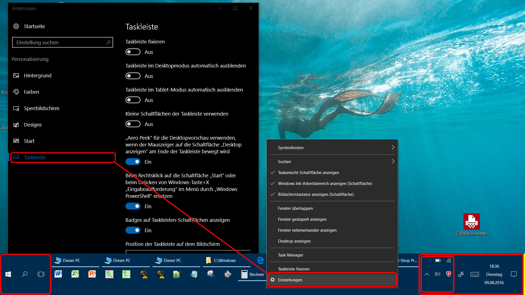
Task: Open Hintergrund personalization page
Action: click(x=37, y=76)
